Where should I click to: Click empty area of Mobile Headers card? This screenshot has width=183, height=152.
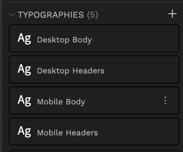pyautogui.click(x=138, y=131)
